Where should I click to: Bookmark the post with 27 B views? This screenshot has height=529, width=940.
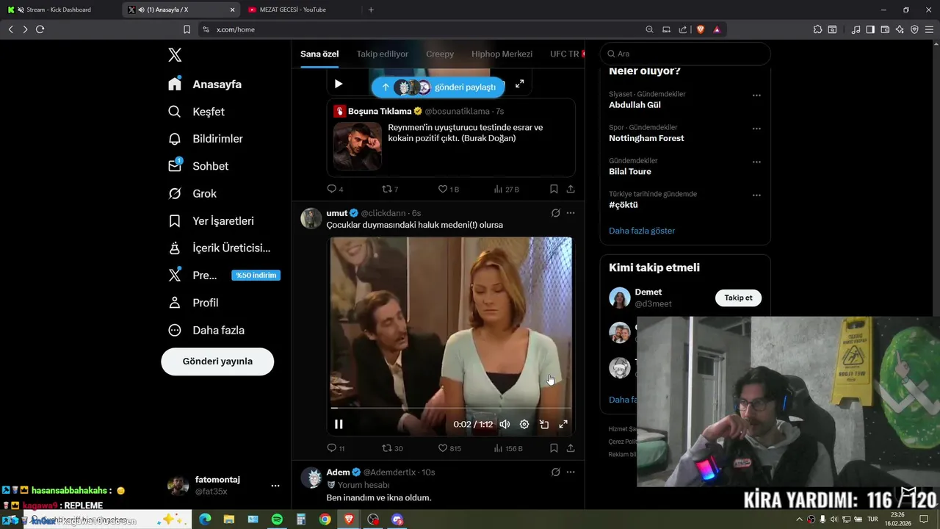point(554,189)
